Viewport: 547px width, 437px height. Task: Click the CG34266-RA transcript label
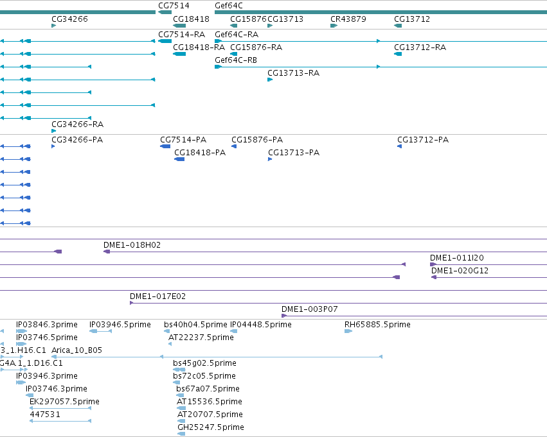click(77, 124)
